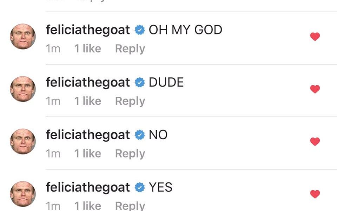Image resolution: width=337 pixels, height=211 pixels.
Task: Click verified badge on the DUDE comment
Action: tap(140, 82)
